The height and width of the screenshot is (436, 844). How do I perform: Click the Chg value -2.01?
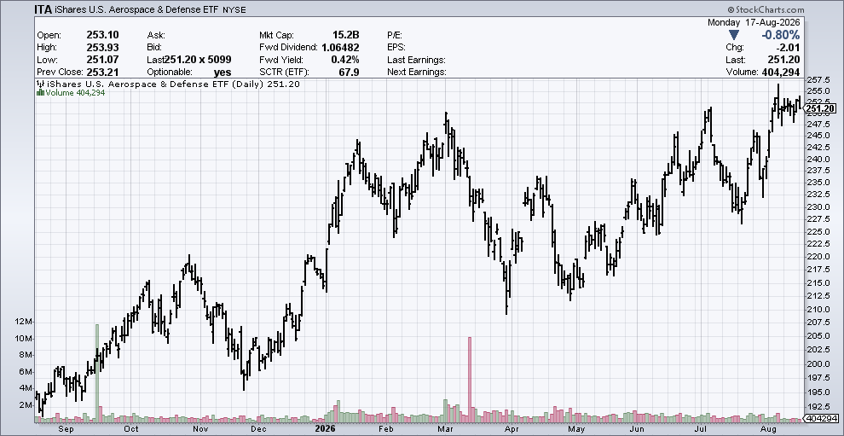787,48
